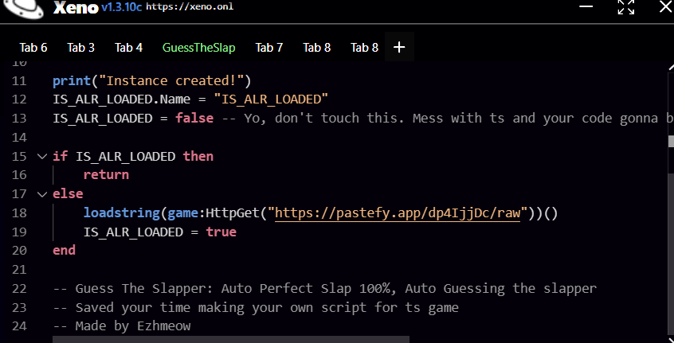Click the loadstring function on line 18
Screen dimensions: 674x343
point(122,213)
